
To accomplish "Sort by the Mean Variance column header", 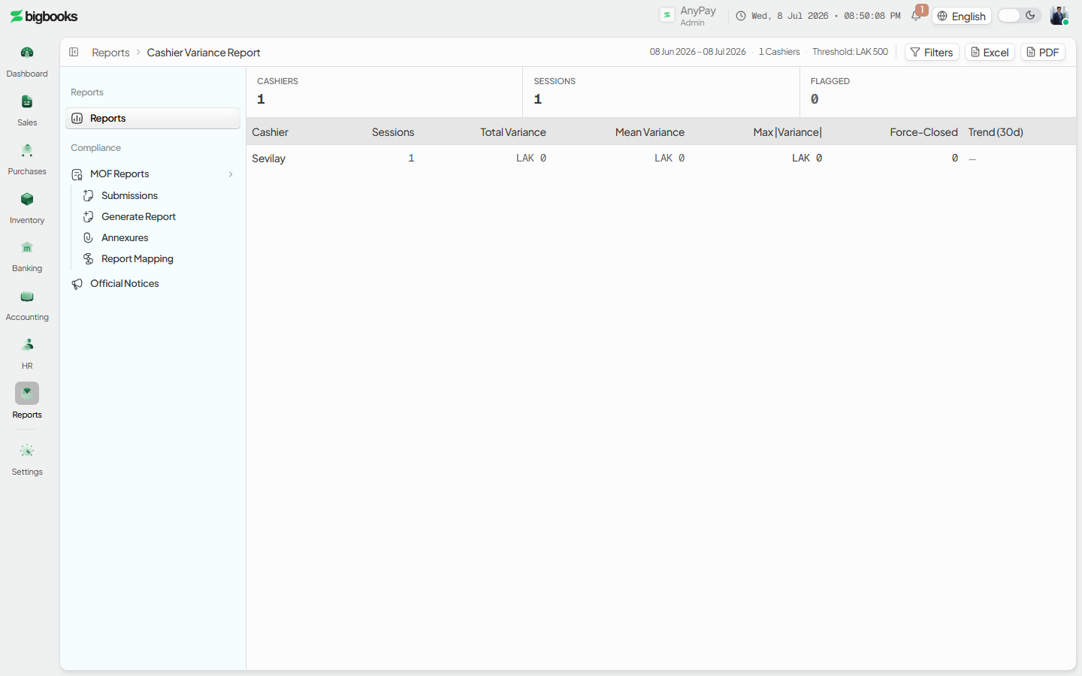I will pyautogui.click(x=650, y=132).
